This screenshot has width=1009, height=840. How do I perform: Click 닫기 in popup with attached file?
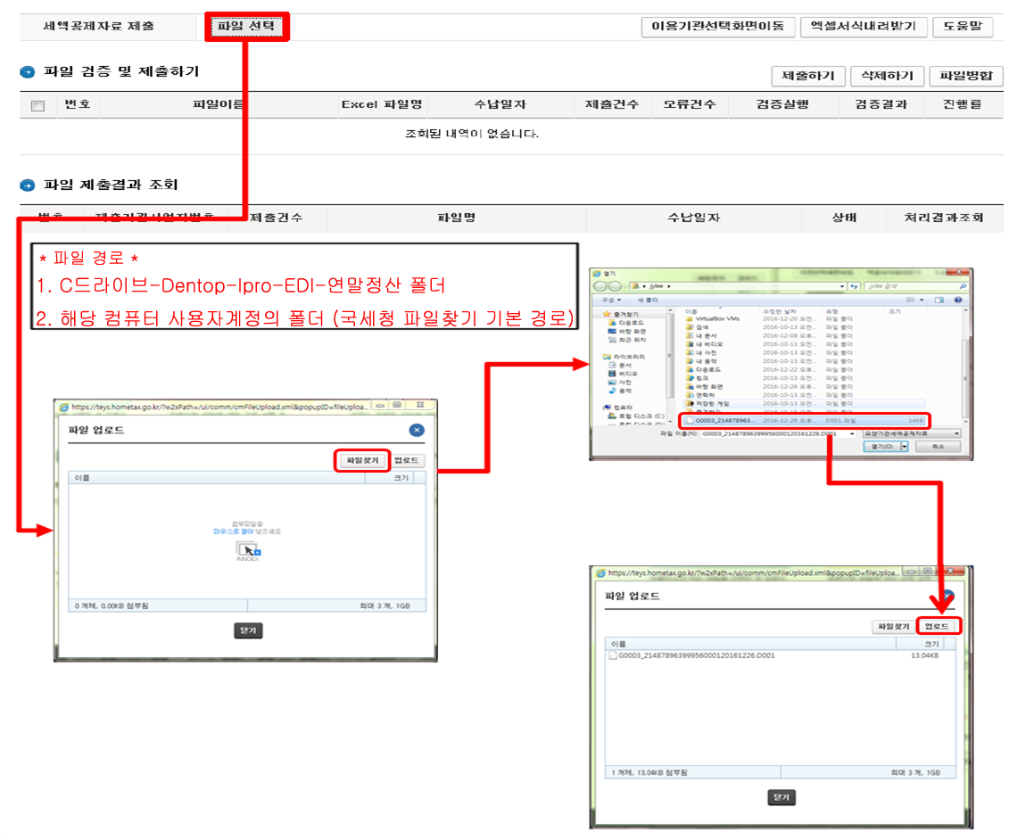coord(782,797)
